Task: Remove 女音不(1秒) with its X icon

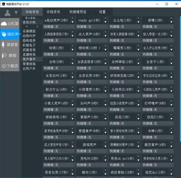Action: [x=171, y=59]
